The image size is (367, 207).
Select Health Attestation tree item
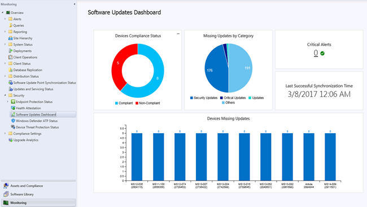coord(28,108)
